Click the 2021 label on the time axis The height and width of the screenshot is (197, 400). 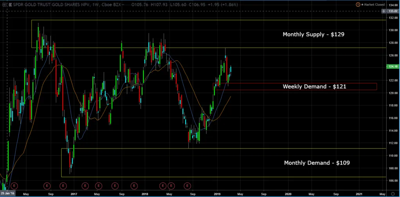[360, 193]
